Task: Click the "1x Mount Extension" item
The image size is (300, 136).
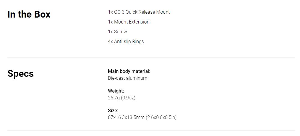Action: tap(128, 22)
